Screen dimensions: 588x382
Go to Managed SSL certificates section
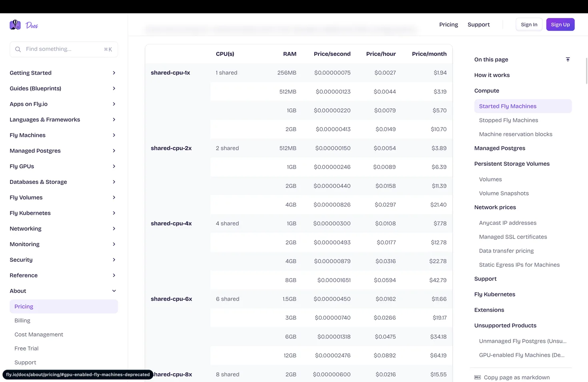[x=513, y=237]
